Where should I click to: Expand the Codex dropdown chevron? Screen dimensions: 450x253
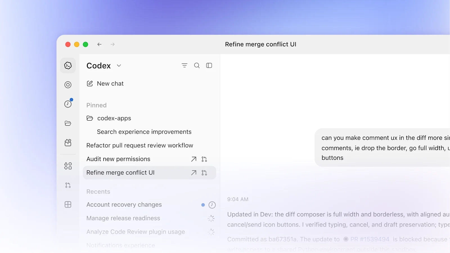point(119,65)
